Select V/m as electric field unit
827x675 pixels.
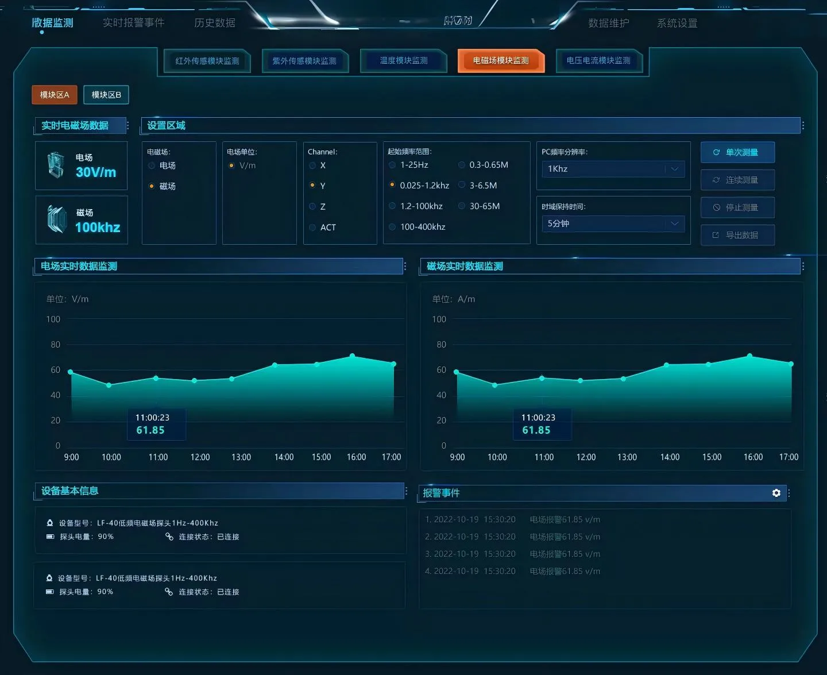[231, 165]
